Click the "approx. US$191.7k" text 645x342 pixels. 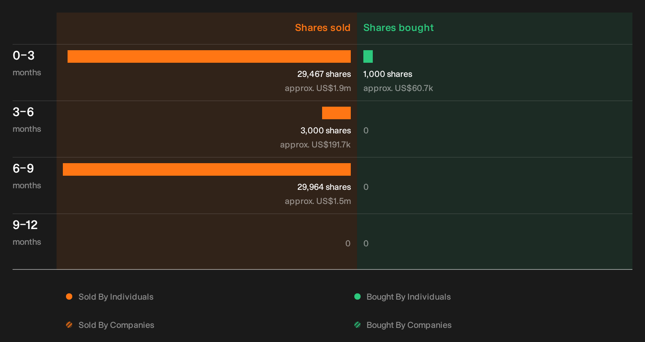coord(315,145)
